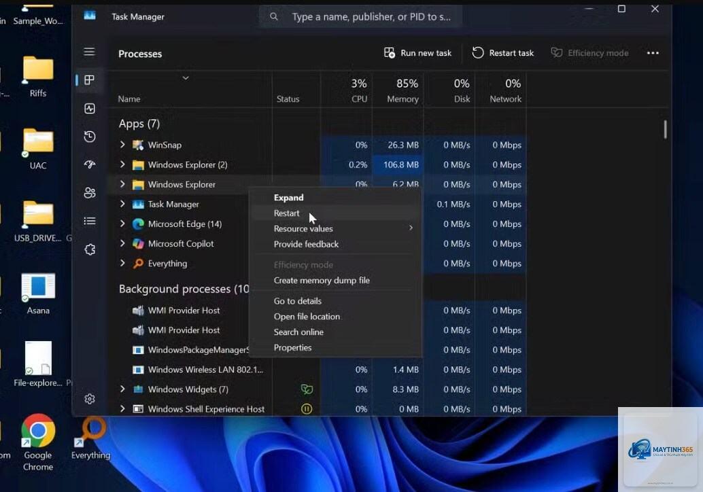Click the collapse chevron above Name column
Screen dimensions: 703x492
coord(186,78)
